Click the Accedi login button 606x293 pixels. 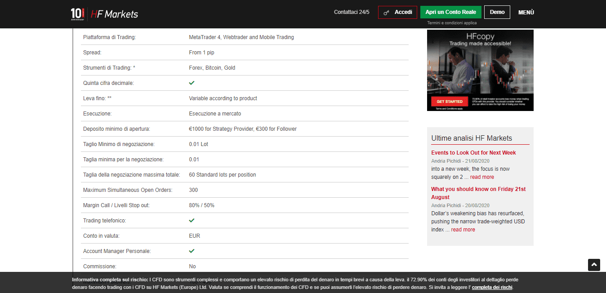tap(397, 12)
